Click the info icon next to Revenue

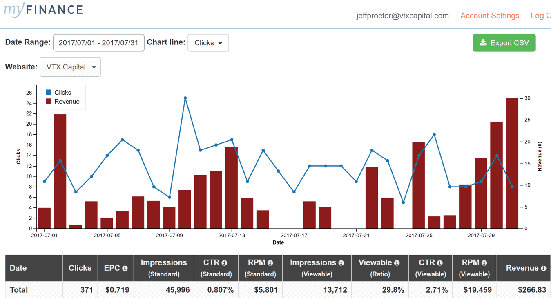coord(543,269)
